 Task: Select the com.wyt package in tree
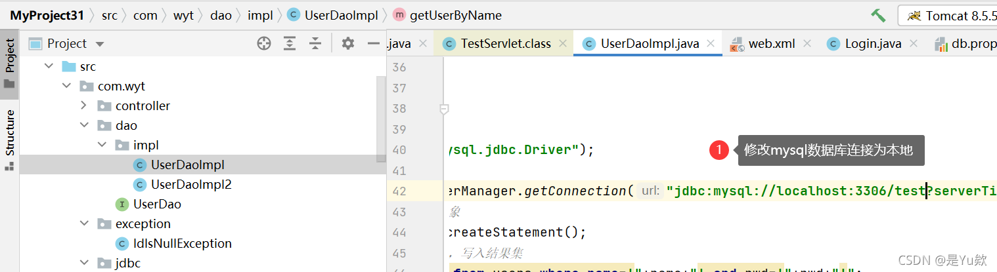(112, 86)
